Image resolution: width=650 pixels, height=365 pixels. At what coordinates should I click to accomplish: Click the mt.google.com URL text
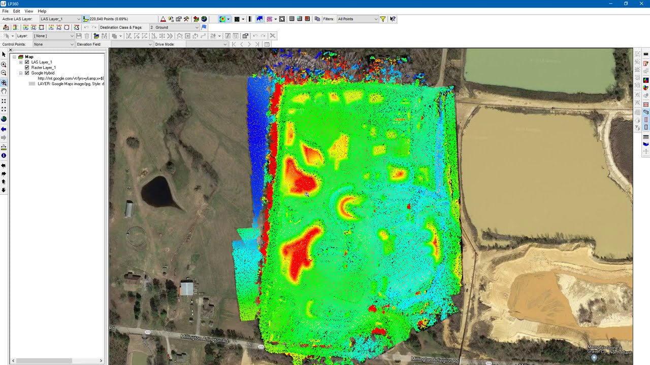click(x=71, y=79)
